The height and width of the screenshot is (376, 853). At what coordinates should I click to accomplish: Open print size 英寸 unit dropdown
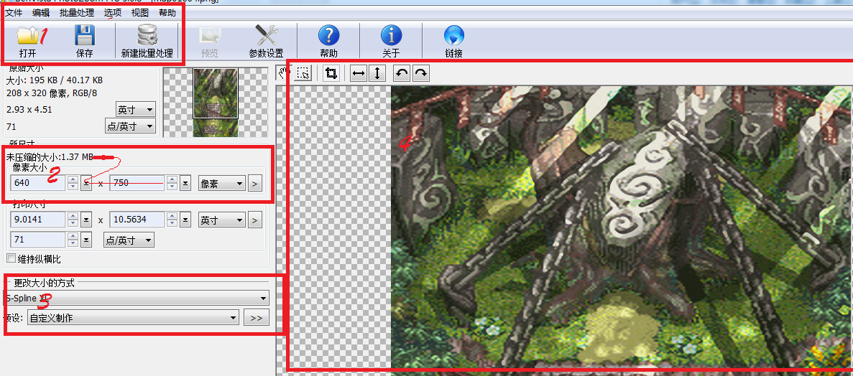pyautogui.click(x=222, y=220)
